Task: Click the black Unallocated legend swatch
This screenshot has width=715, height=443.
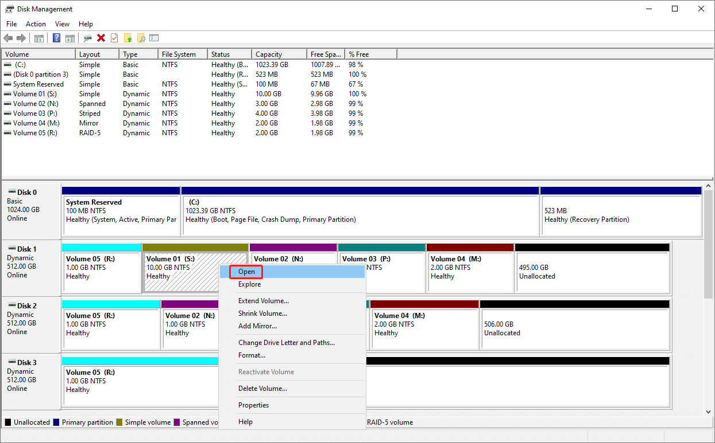Action: (8, 422)
